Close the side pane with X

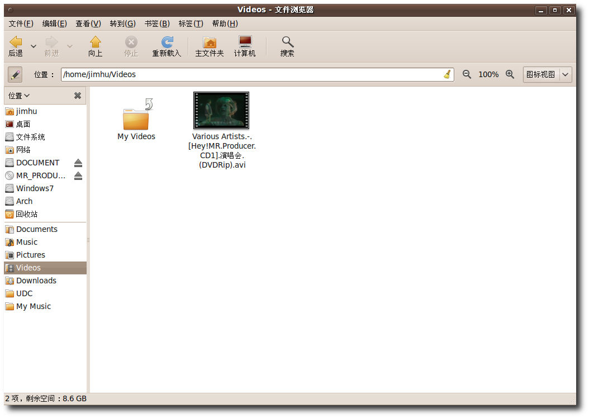[77, 96]
